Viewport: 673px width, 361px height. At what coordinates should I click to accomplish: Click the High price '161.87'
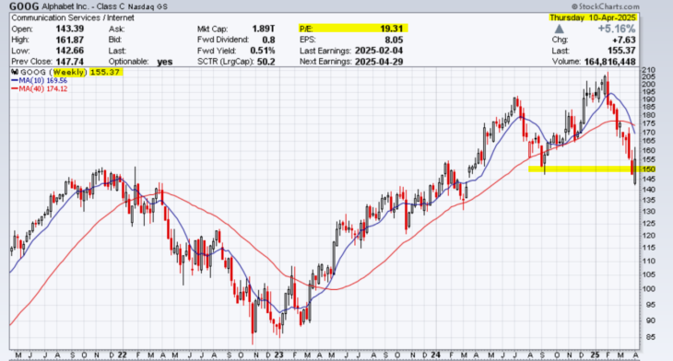[x=69, y=40]
